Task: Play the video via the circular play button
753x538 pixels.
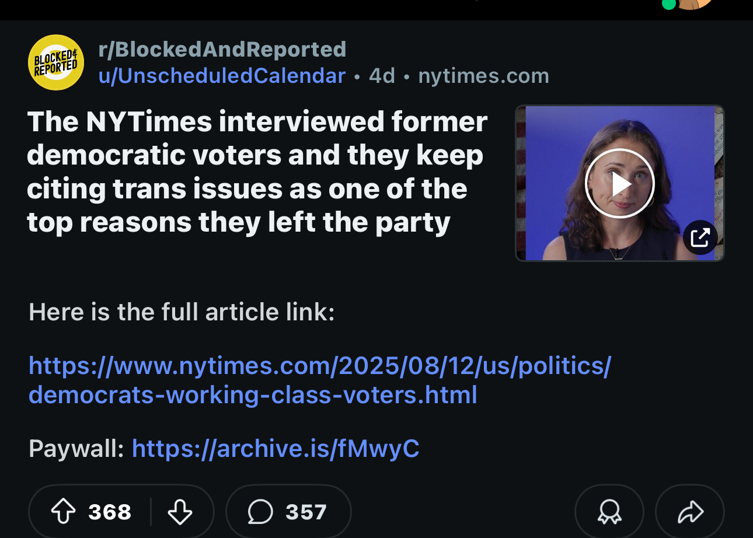Action: [x=620, y=183]
